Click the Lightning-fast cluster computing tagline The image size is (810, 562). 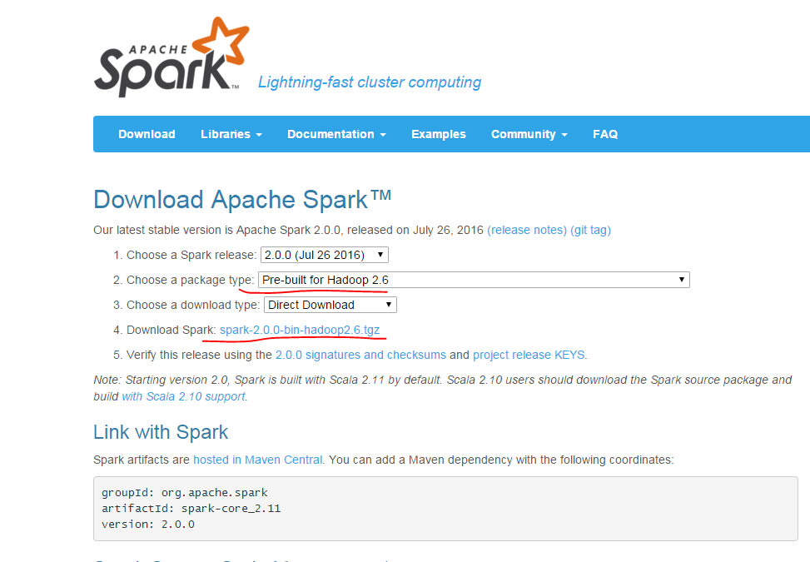(x=370, y=82)
